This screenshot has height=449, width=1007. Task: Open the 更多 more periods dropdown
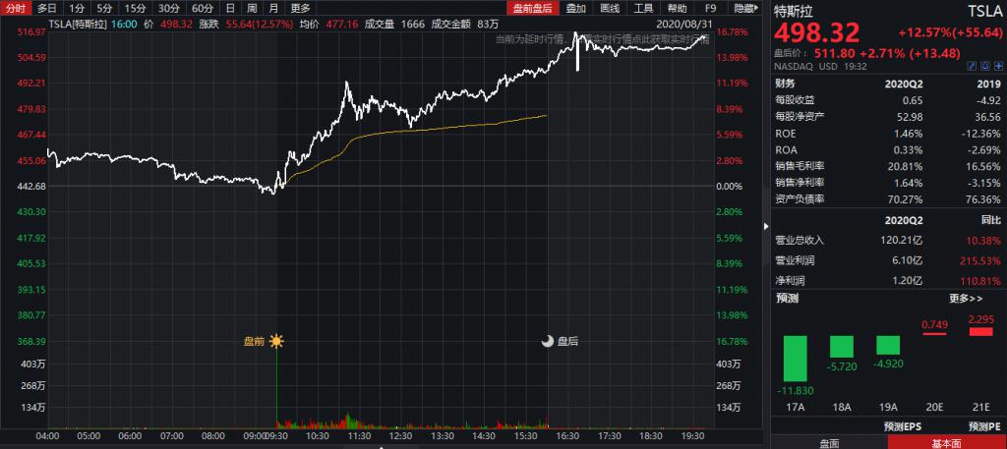click(300, 8)
